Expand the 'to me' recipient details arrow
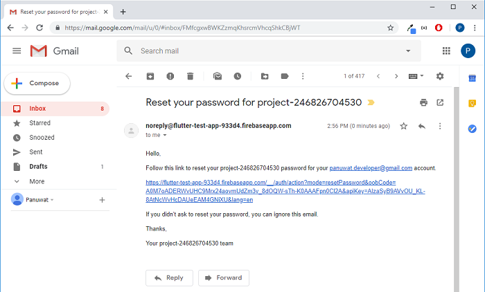This screenshot has width=485, height=292. 165,135
